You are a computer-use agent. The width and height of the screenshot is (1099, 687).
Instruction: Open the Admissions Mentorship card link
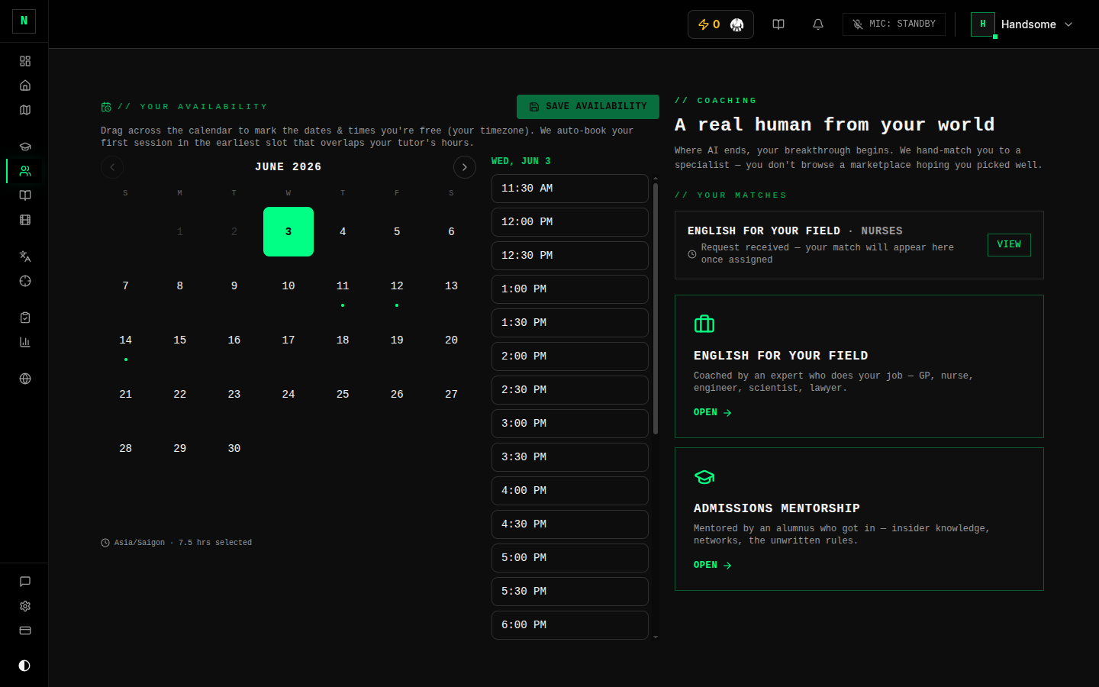712,565
